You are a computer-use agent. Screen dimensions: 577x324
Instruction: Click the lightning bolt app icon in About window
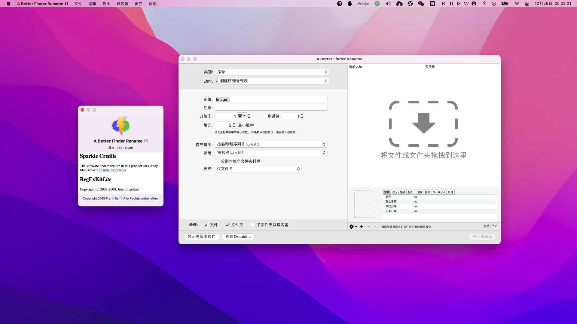[x=121, y=126]
